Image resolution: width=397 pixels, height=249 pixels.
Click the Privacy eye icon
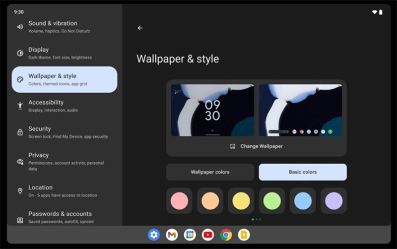pyautogui.click(x=20, y=161)
